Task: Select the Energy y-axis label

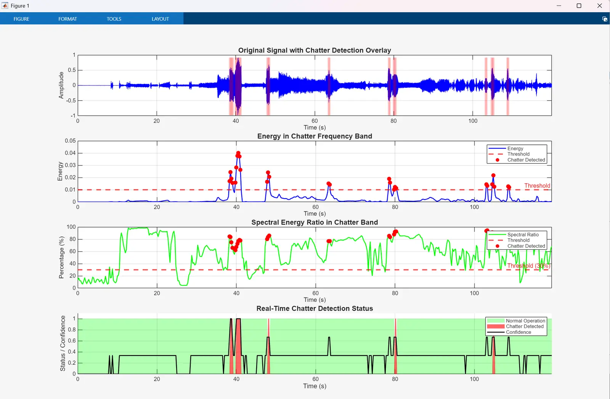Action: 60,171
